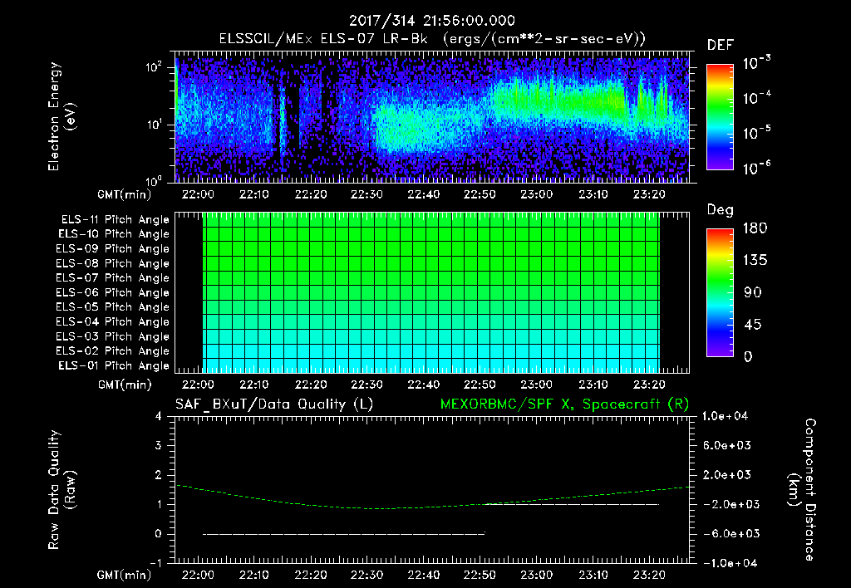Click the 22:30 tick label under spectrogram
This screenshot has width=851, height=588.
pyautogui.click(x=366, y=194)
